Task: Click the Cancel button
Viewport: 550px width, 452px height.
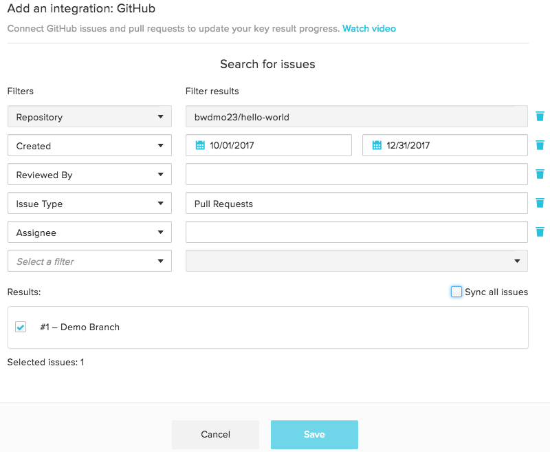Action: 215,434
